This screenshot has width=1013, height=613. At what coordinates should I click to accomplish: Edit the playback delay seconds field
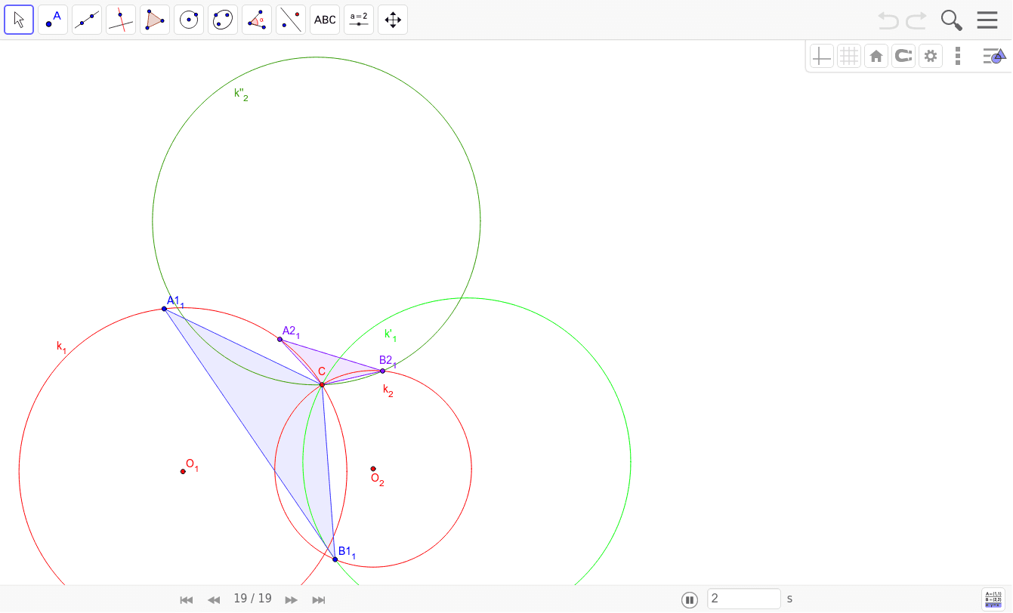(x=744, y=599)
